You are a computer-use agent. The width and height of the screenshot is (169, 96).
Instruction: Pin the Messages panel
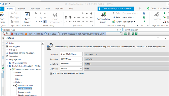117,30
